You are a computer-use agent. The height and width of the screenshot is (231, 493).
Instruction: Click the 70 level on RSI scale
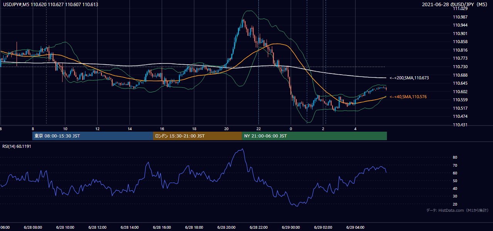pyautogui.click(x=455, y=165)
